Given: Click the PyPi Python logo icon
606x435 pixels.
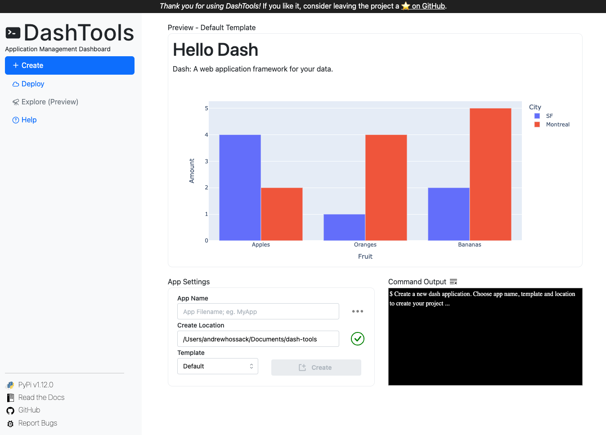Looking at the screenshot, I should pos(10,385).
